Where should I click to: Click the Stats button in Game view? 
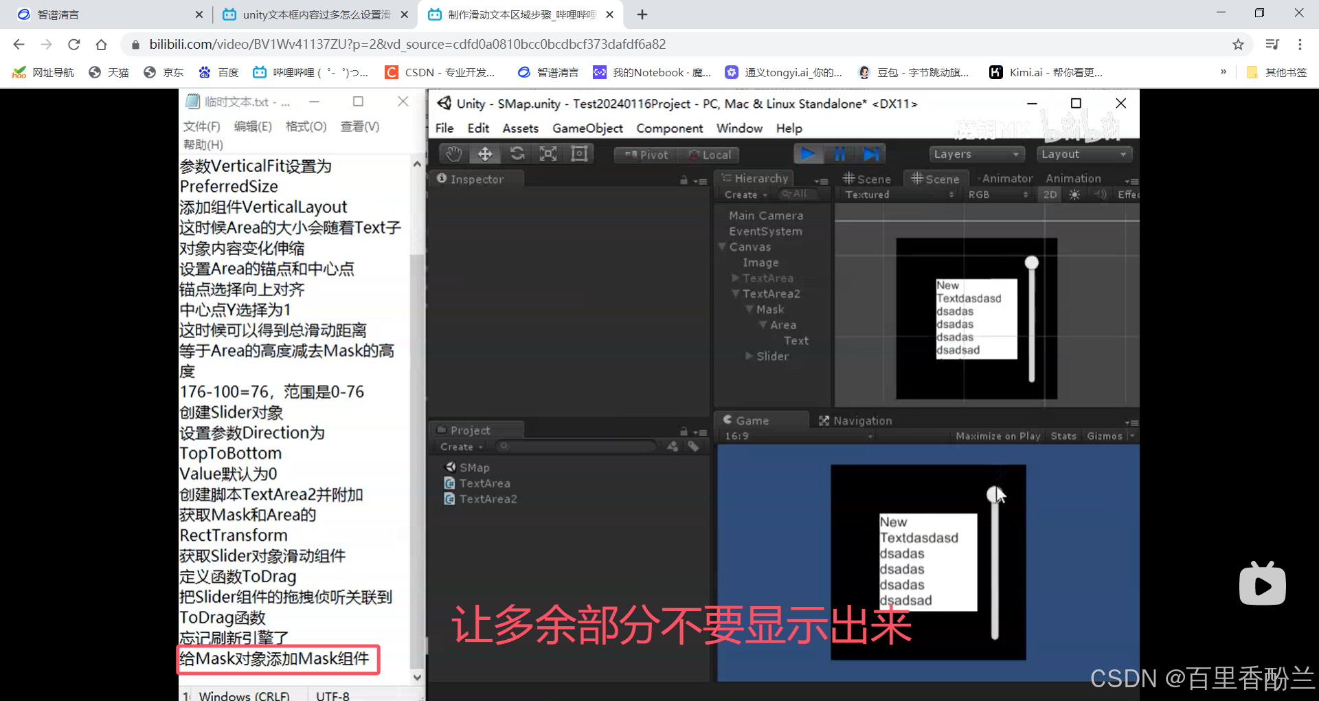1063,436
